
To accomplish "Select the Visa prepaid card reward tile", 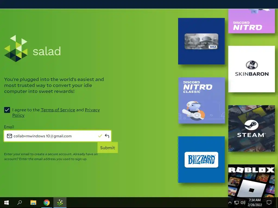I will (201, 41).
